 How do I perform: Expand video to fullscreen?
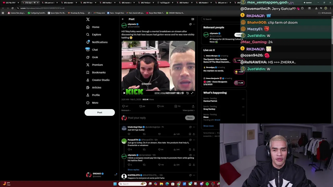(x=192, y=93)
